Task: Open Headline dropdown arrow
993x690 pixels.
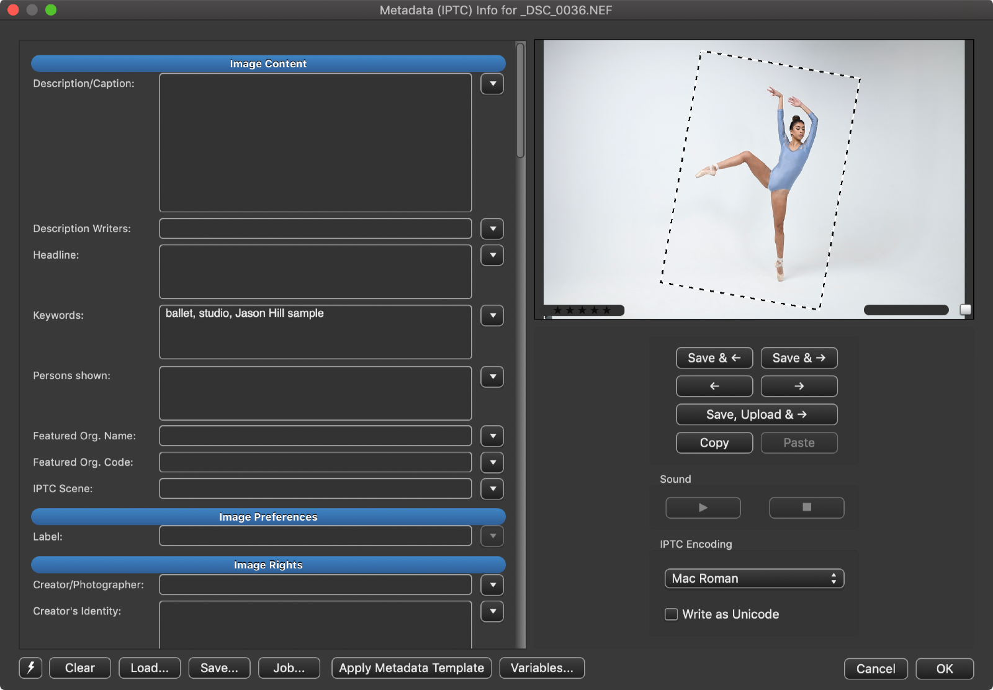Action: (x=492, y=255)
